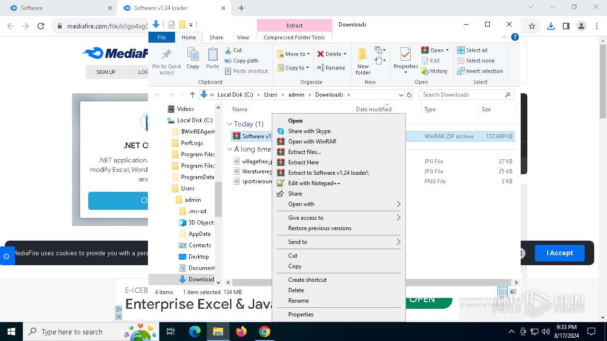This screenshot has width=607, height=341.
Task: Click the Up one level arrow
Action: tap(192, 95)
